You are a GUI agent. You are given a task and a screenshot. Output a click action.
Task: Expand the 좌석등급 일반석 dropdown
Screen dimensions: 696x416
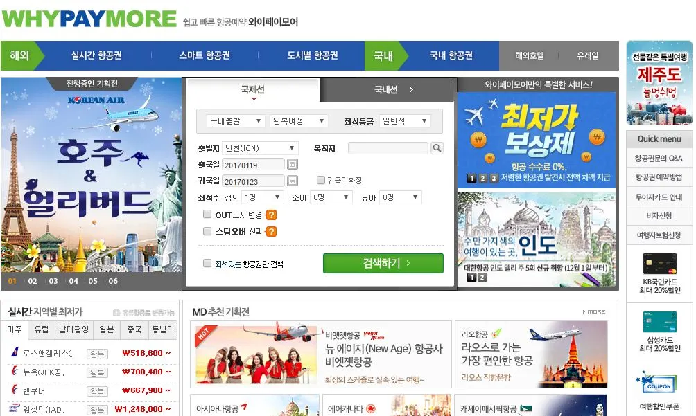[x=405, y=121]
